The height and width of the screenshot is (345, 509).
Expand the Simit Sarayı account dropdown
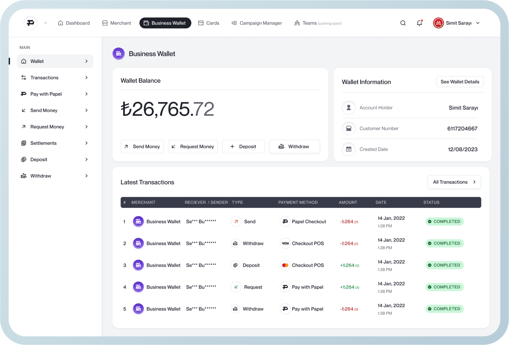coord(478,23)
